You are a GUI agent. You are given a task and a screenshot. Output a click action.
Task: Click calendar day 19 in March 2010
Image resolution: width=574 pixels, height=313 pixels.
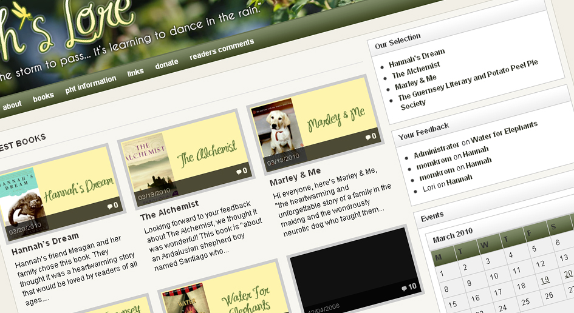pyautogui.click(x=545, y=280)
